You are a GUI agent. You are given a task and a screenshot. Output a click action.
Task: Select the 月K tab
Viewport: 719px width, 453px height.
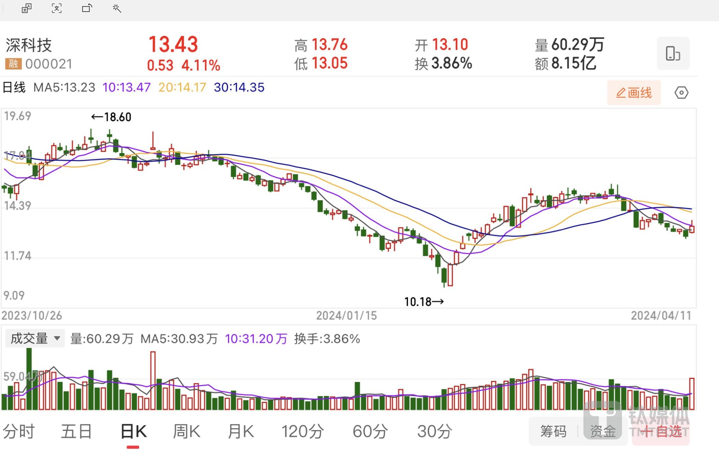(x=241, y=431)
